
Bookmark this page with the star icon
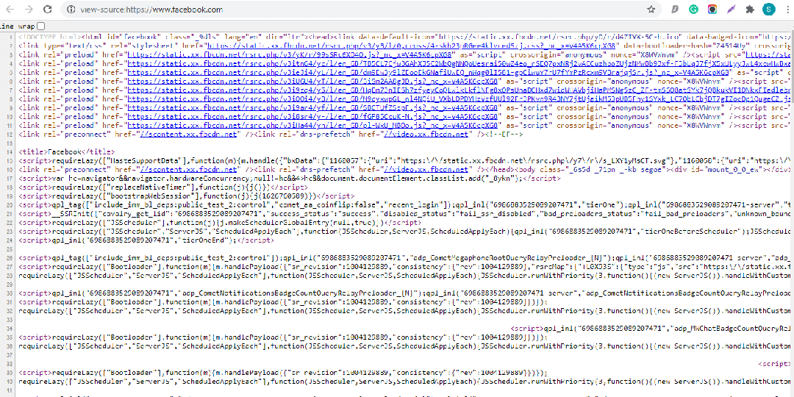(x=651, y=9)
